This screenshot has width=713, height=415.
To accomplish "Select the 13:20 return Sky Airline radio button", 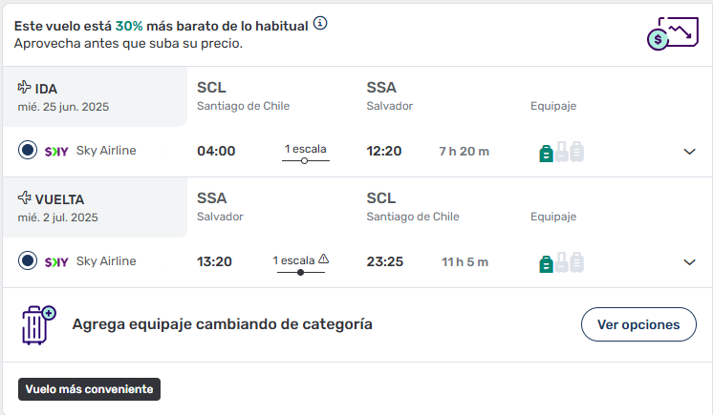I will 28,260.
